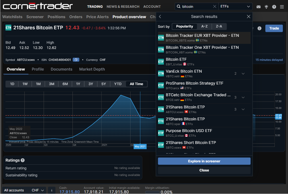The width and height of the screenshot is (288, 194).
Task: Focus the bitcoin search input field
Action: 197,6
